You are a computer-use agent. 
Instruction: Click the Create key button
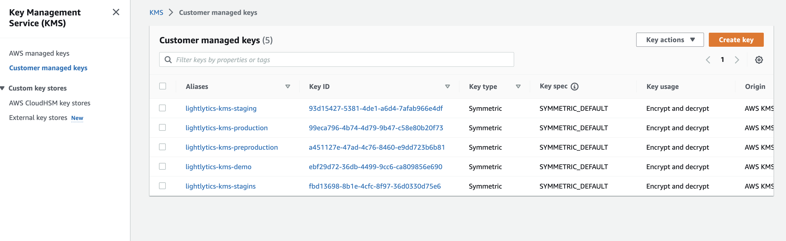[736, 40]
